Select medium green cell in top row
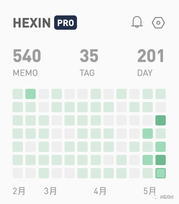The width and height of the screenshot is (179, 204). (x=31, y=94)
